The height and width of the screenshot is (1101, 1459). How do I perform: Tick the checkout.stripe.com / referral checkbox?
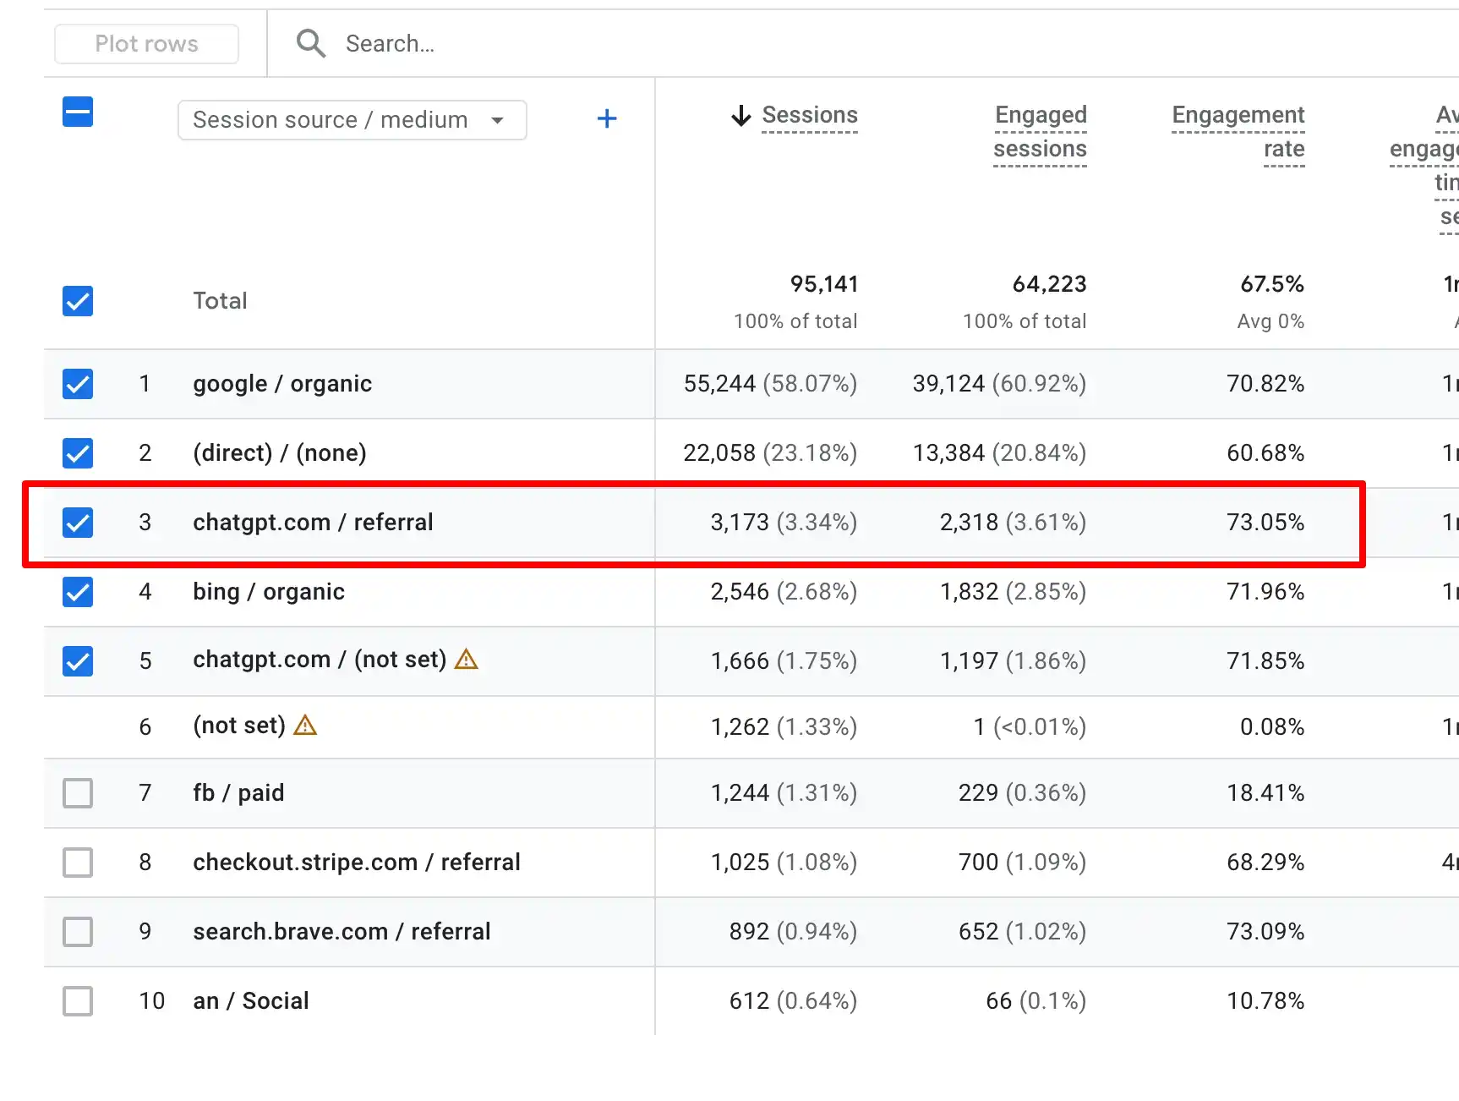pos(78,863)
